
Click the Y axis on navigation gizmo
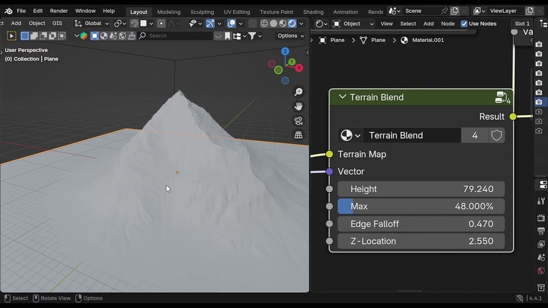coord(292,62)
